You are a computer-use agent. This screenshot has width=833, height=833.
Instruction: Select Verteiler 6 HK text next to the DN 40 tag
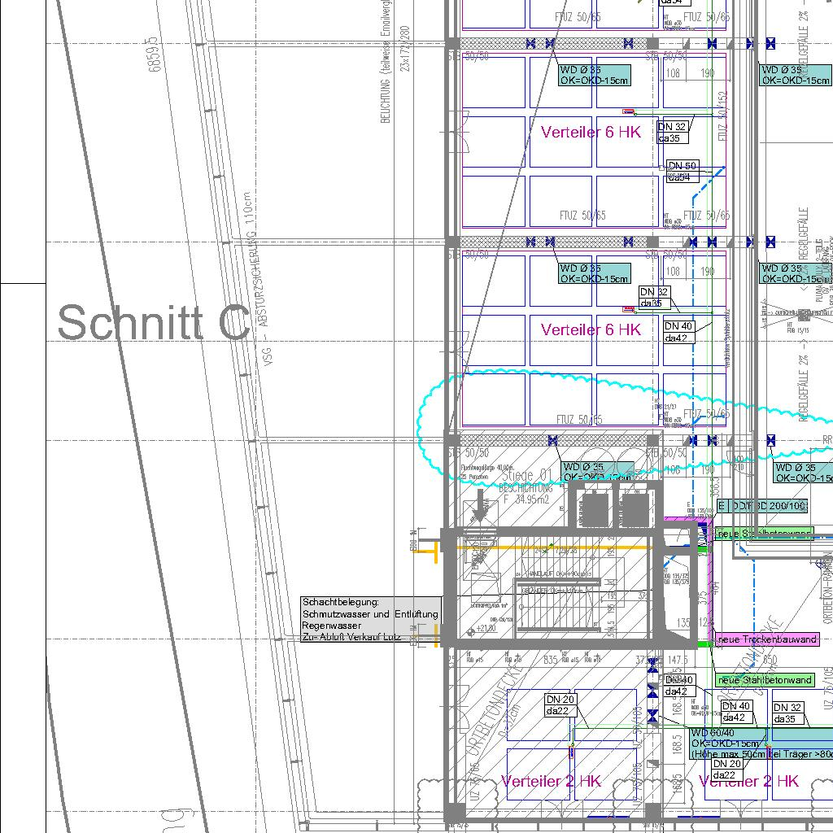591,330
